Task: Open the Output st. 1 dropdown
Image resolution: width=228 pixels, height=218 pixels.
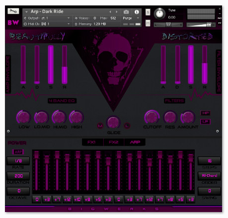Action: click(47, 18)
